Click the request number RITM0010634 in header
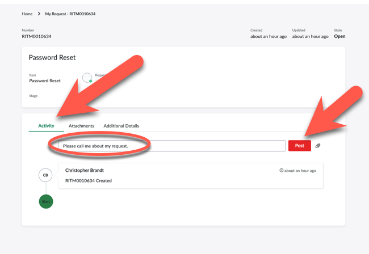This screenshot has height=254, width=369. click(x=36, y=36)
